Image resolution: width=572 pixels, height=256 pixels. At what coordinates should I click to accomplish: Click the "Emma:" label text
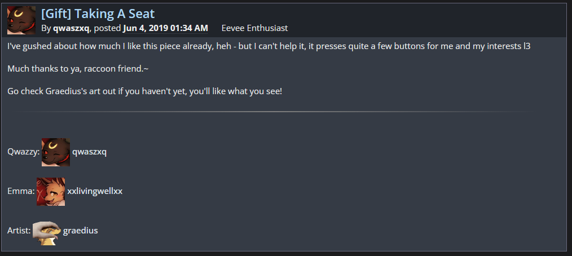(21, 191)
